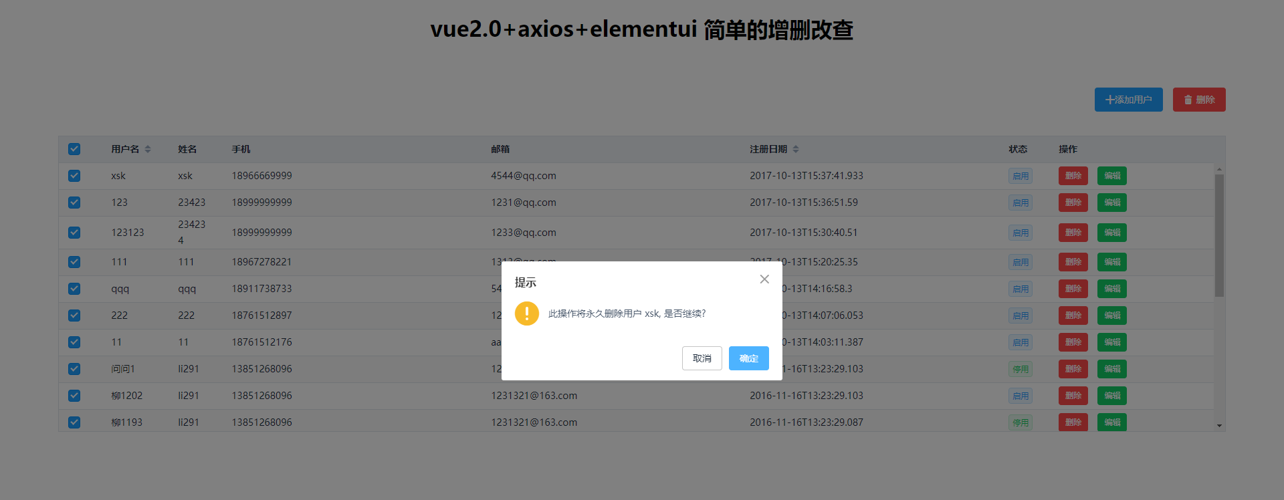The image size is (1284, 500).
Task: Edit row qqq with its 编辑 button
Action: (1112, 289)
